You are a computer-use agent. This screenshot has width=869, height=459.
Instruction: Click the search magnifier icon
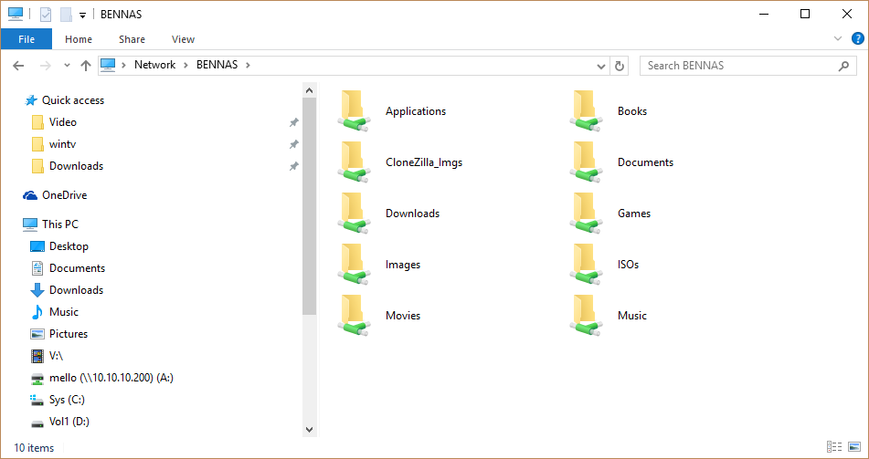coord(843,66)
